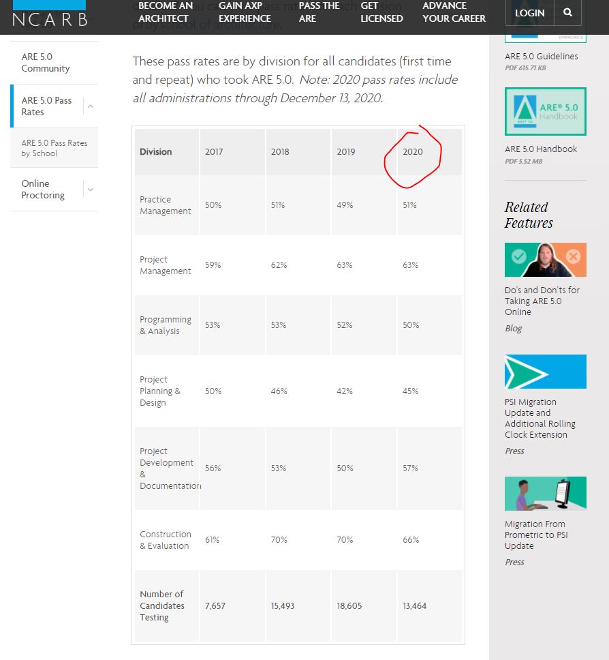
Task: Click the Construction & Evaluation row label
Action: (166, 539)
